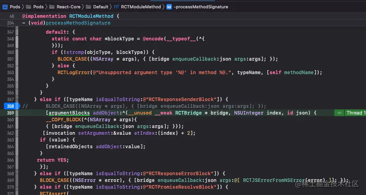Click RCTAssert on line 371
The image size is (366, 195).
point(53,193)
